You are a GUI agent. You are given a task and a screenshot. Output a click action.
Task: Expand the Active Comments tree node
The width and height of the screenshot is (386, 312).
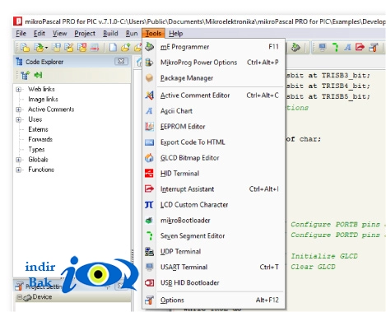[x=18, y=109]
